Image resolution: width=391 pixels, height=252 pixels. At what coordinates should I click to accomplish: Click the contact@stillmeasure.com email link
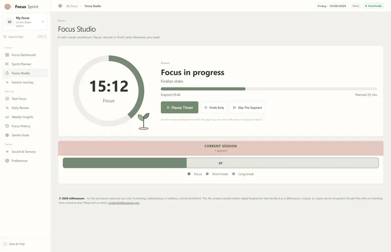pyautogui.click(x=124, y=203)
